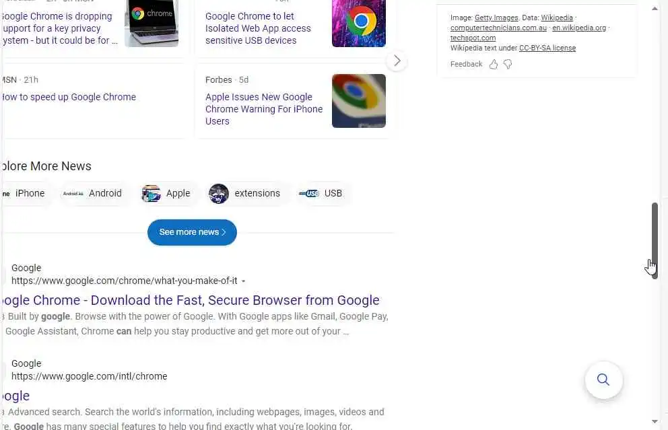Click the floating search magnifier button

click(x=603, y=380)
